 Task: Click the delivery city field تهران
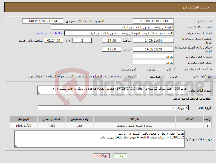[x=153, y=63]
